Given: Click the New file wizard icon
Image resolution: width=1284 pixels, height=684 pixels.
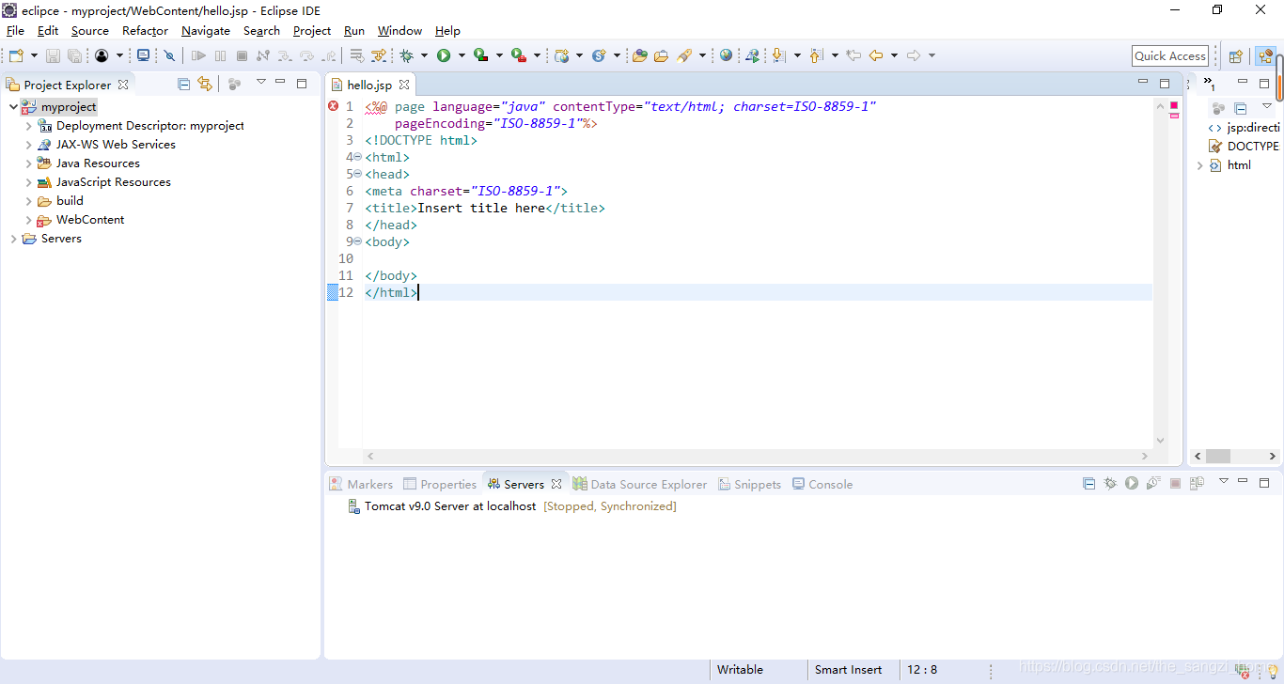Looking at the screenshot, I should (x=16, y=55).
